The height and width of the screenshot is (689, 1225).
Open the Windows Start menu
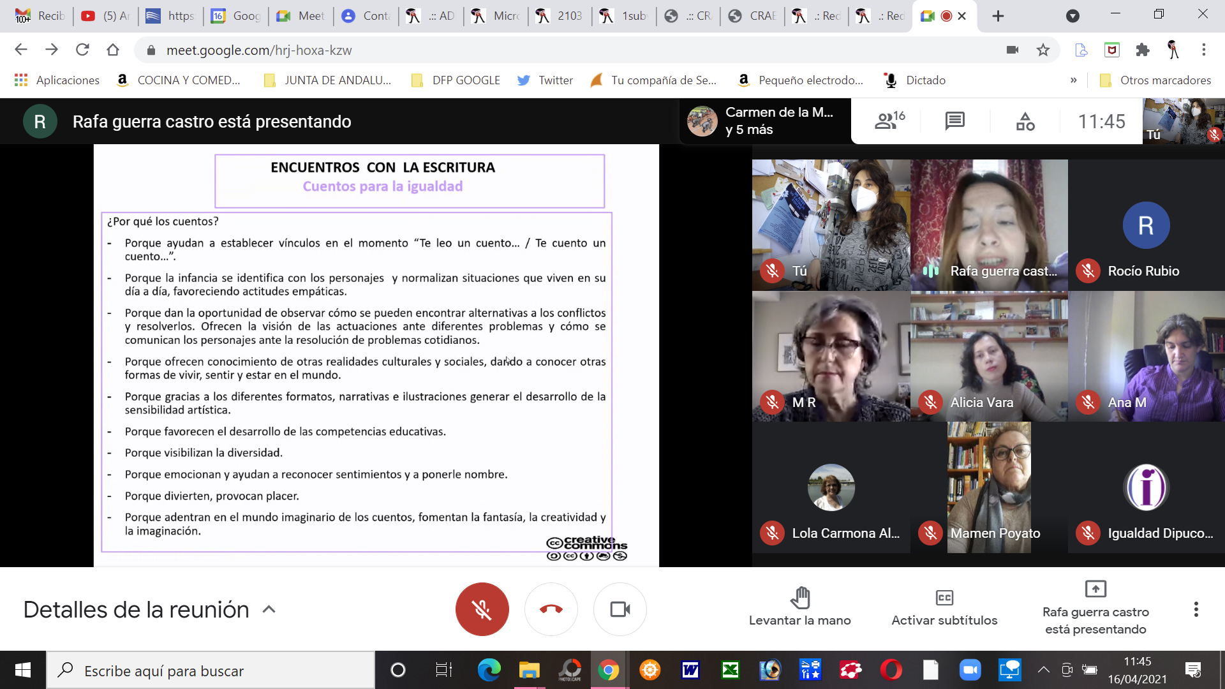[x=23, y=670]
